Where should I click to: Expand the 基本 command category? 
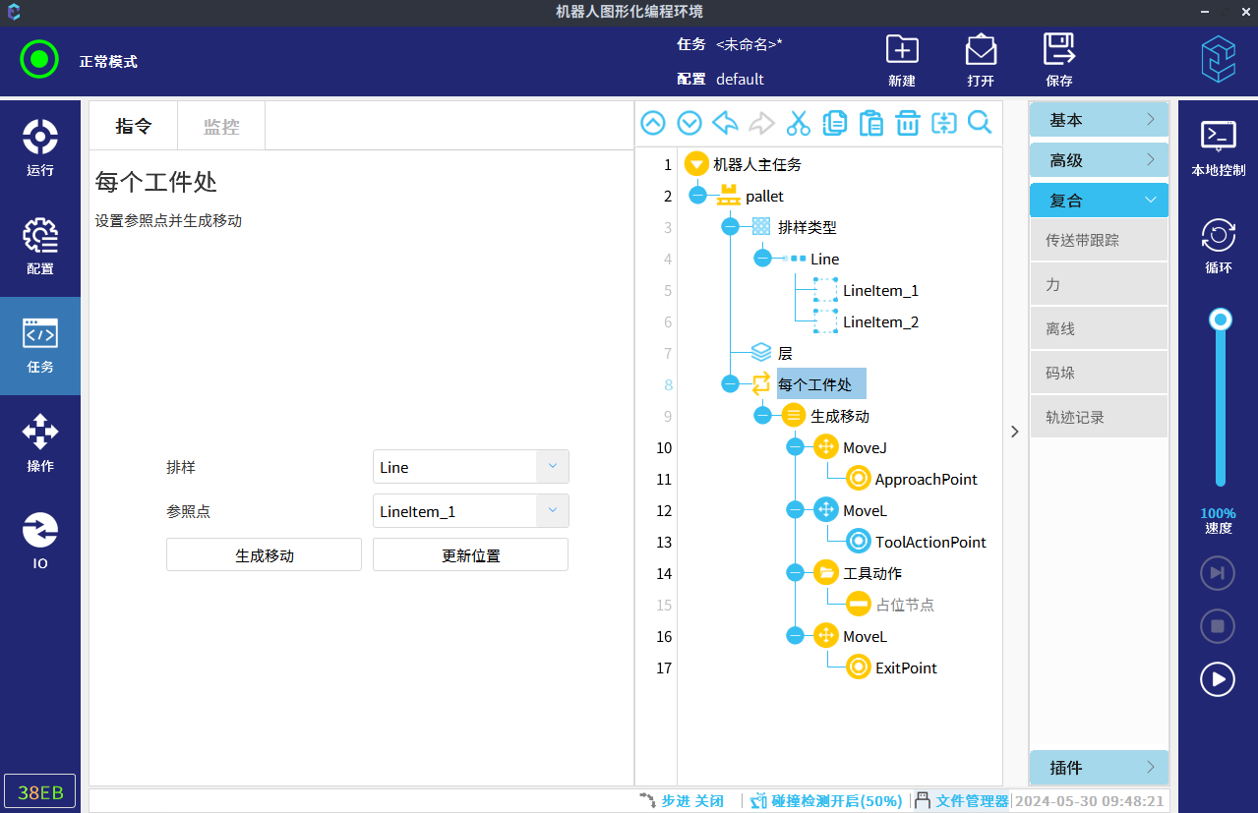click(x=1098, y=120)
